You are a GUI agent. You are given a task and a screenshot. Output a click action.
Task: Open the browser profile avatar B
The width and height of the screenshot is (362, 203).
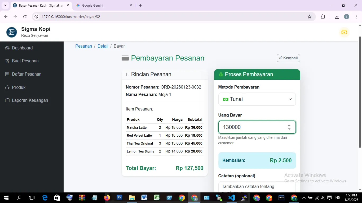coord(347,17)
